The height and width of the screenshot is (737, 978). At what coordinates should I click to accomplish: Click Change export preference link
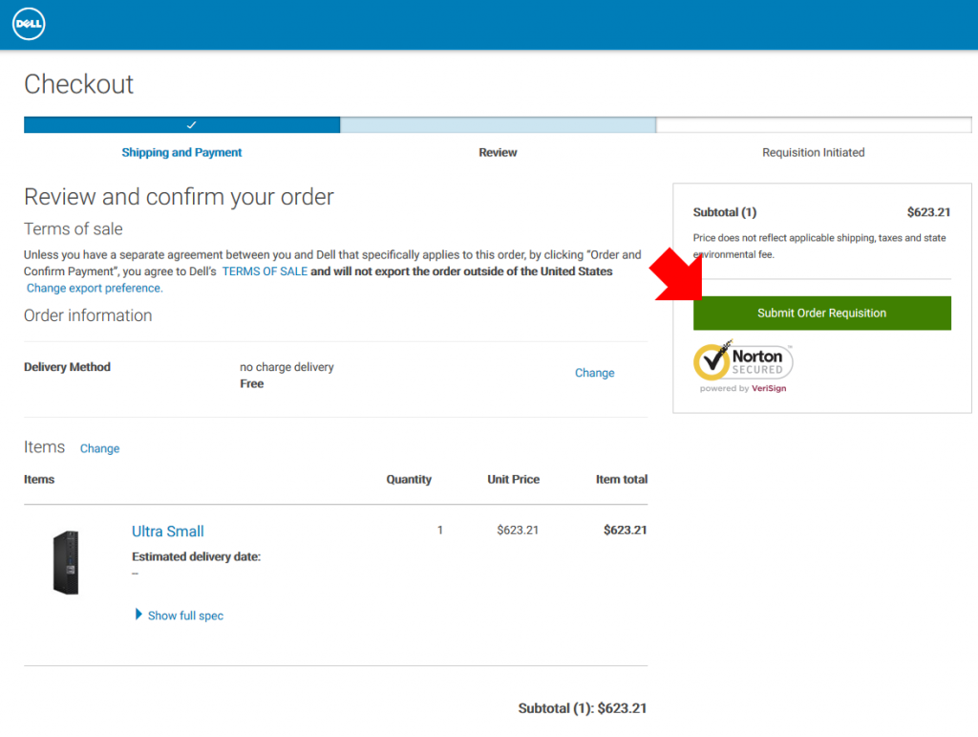point(95,288)
